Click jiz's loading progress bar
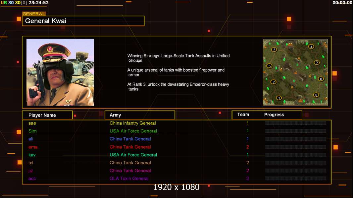This screenshot has height=198, width=353. point(295,171)
